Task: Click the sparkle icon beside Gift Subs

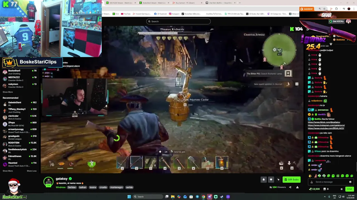Action: (x=278, y=179)
